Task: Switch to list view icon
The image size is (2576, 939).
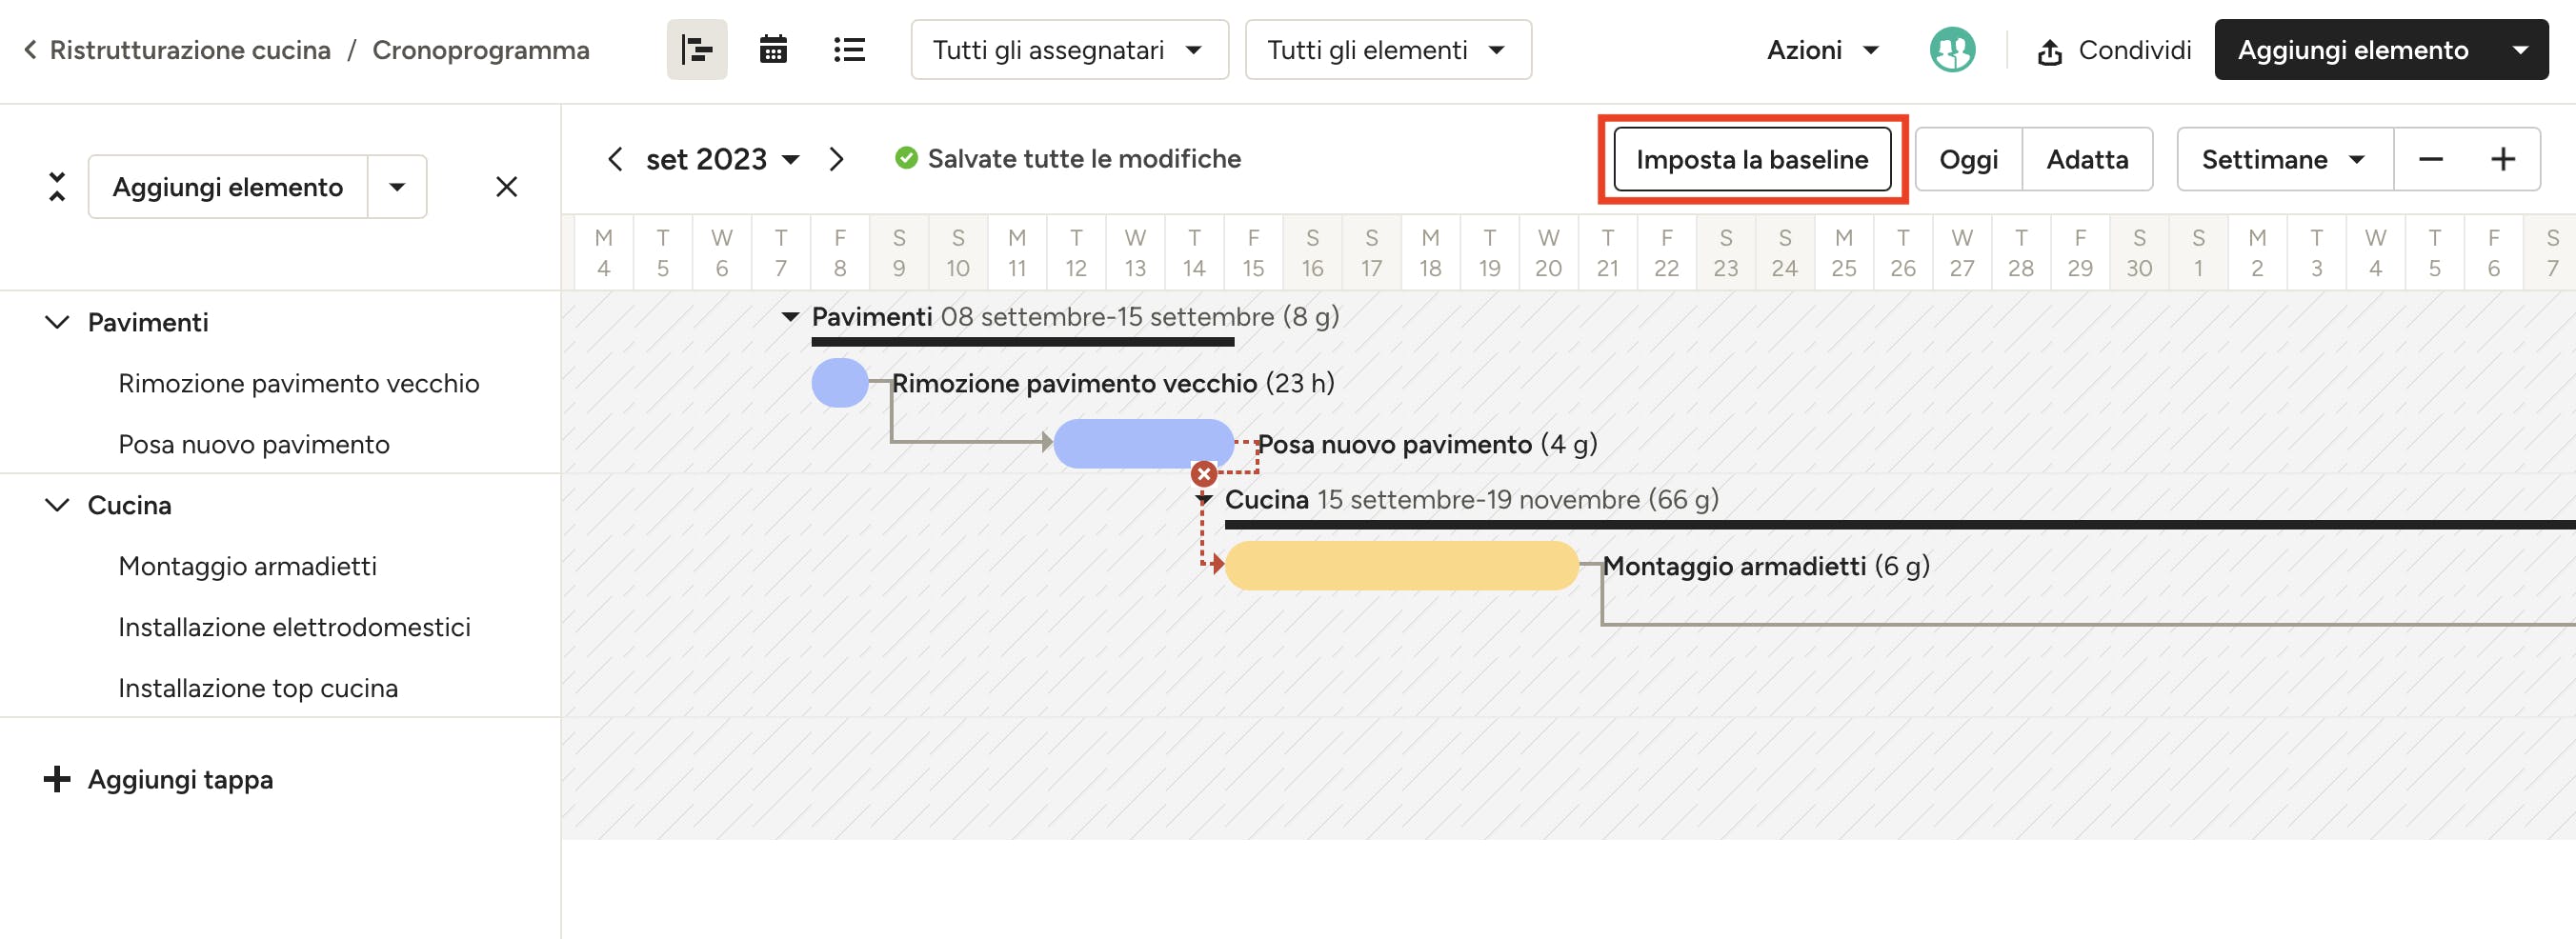Action: 848,49
